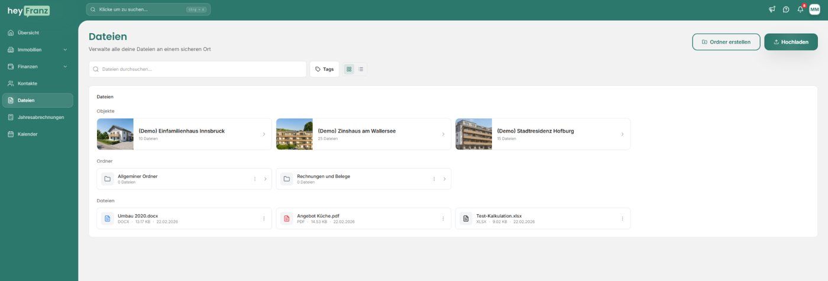Click the Immobilien building icon
This screenshot has width=828, height=281.
pos(11,50)
